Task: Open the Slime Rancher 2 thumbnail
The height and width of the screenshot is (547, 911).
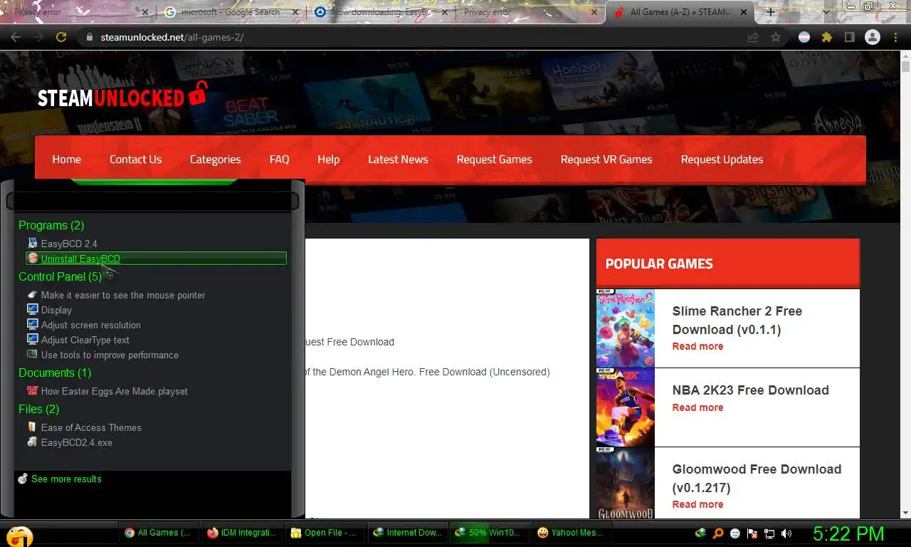Action: click(x=626, y=328)
